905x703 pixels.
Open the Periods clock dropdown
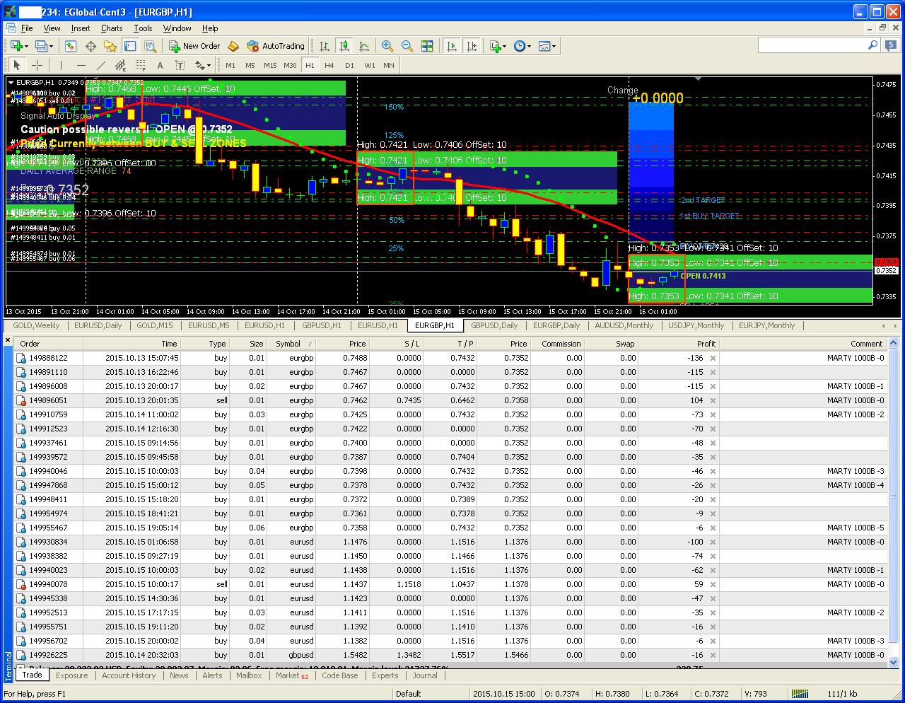[x=522, y=46]
